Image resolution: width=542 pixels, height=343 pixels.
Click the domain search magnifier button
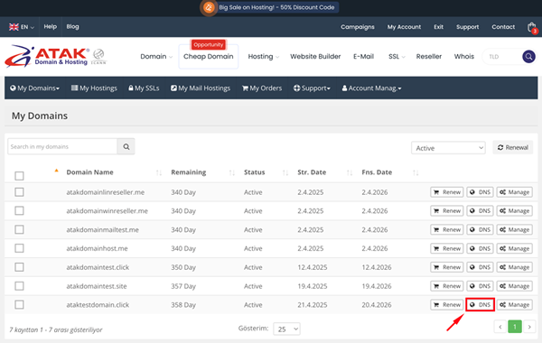pyautogui.click(x=126, y=147)
